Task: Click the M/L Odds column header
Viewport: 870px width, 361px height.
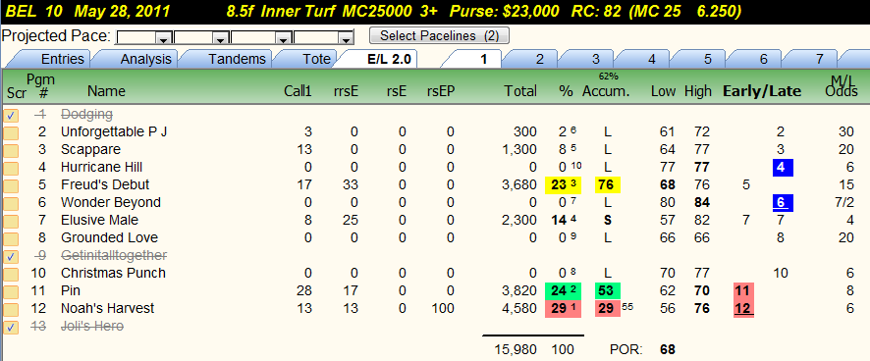Action: (842, 86)
